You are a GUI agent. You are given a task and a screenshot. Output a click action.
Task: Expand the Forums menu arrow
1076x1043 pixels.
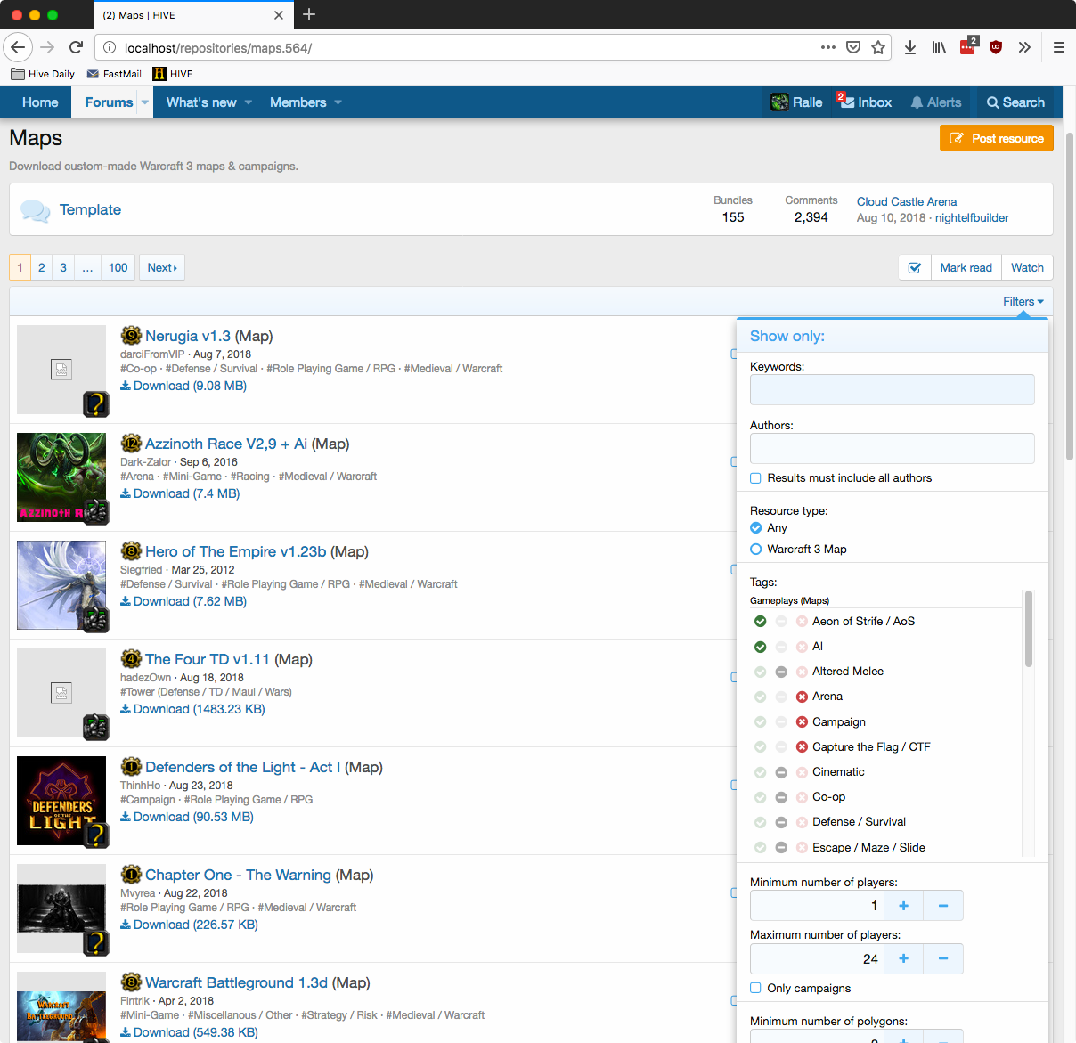(145, 102)
